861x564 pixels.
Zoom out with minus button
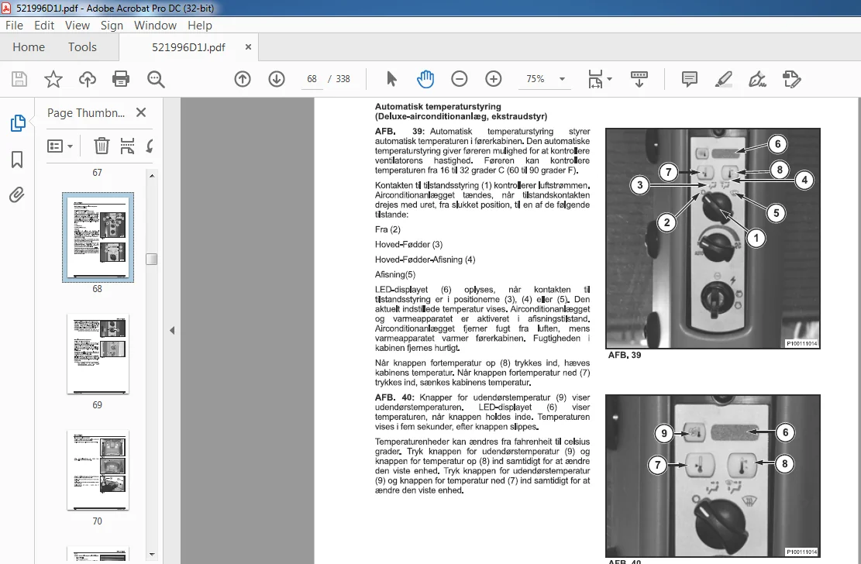(x=459, y=79)
